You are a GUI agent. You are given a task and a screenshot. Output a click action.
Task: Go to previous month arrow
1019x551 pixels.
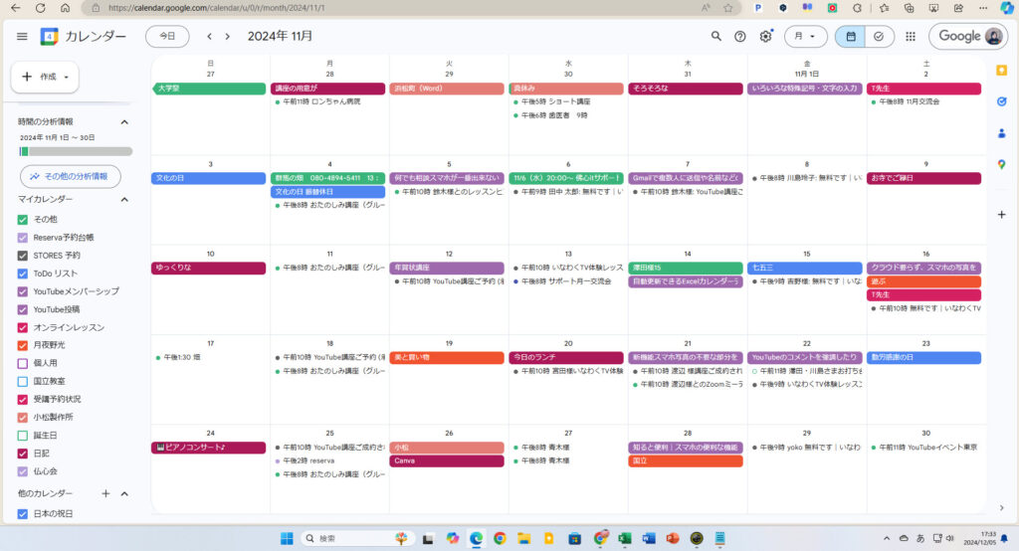pos(209,36)
